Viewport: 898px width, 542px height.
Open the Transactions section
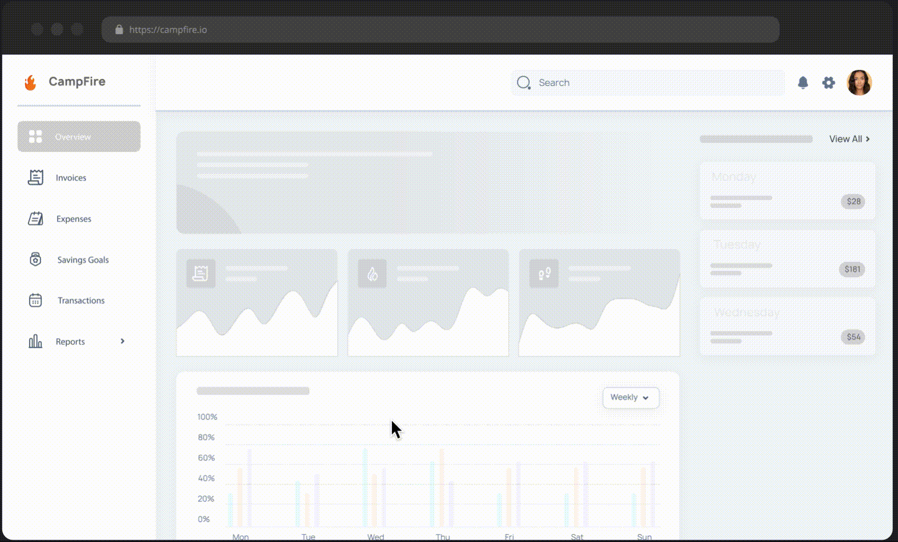[x=81, y=300]
